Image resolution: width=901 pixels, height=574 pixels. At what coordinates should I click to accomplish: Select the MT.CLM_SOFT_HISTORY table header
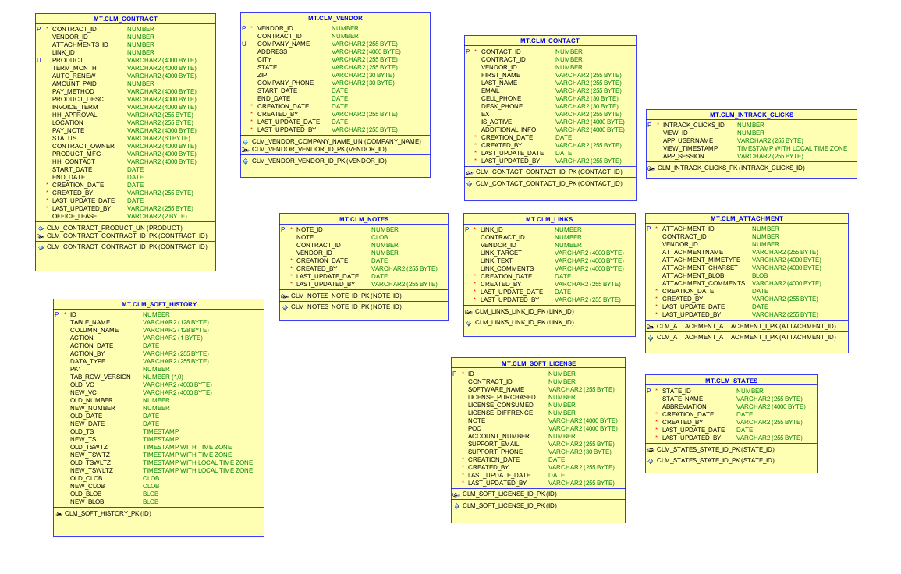coord(158,304)
